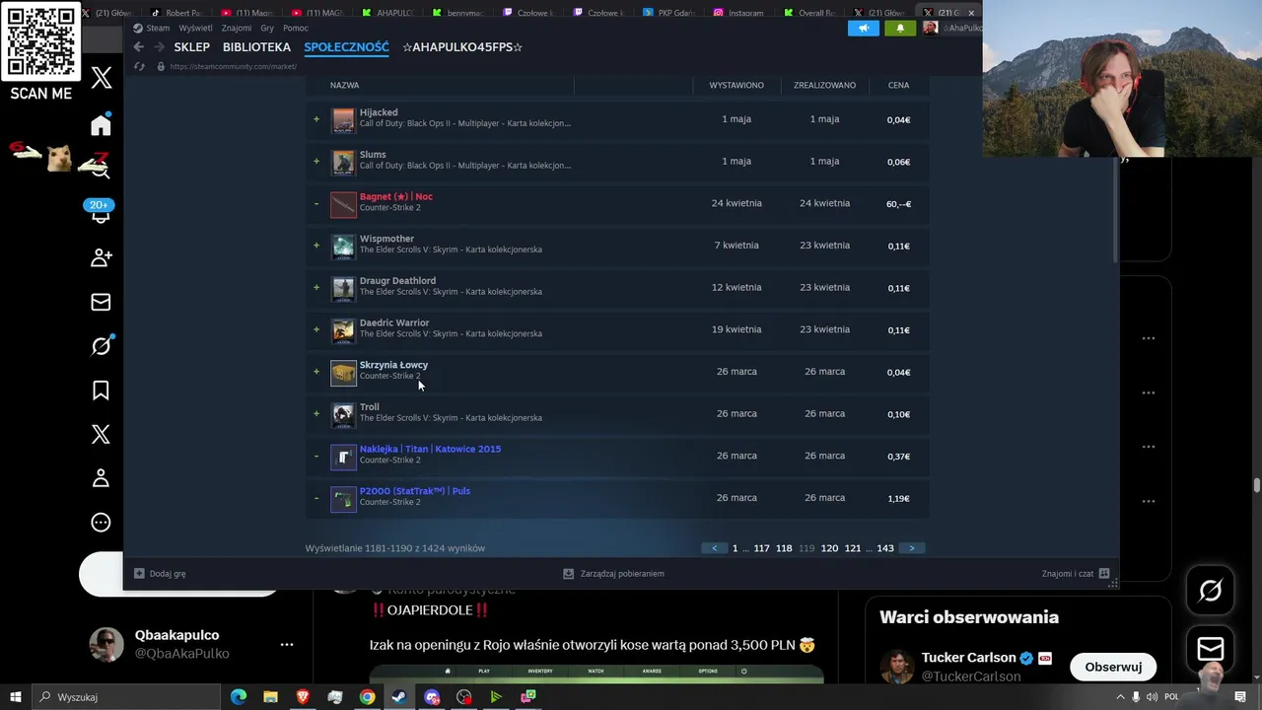Open the Pomoc menu
1262x710 pixels.
tap(296, 29)
